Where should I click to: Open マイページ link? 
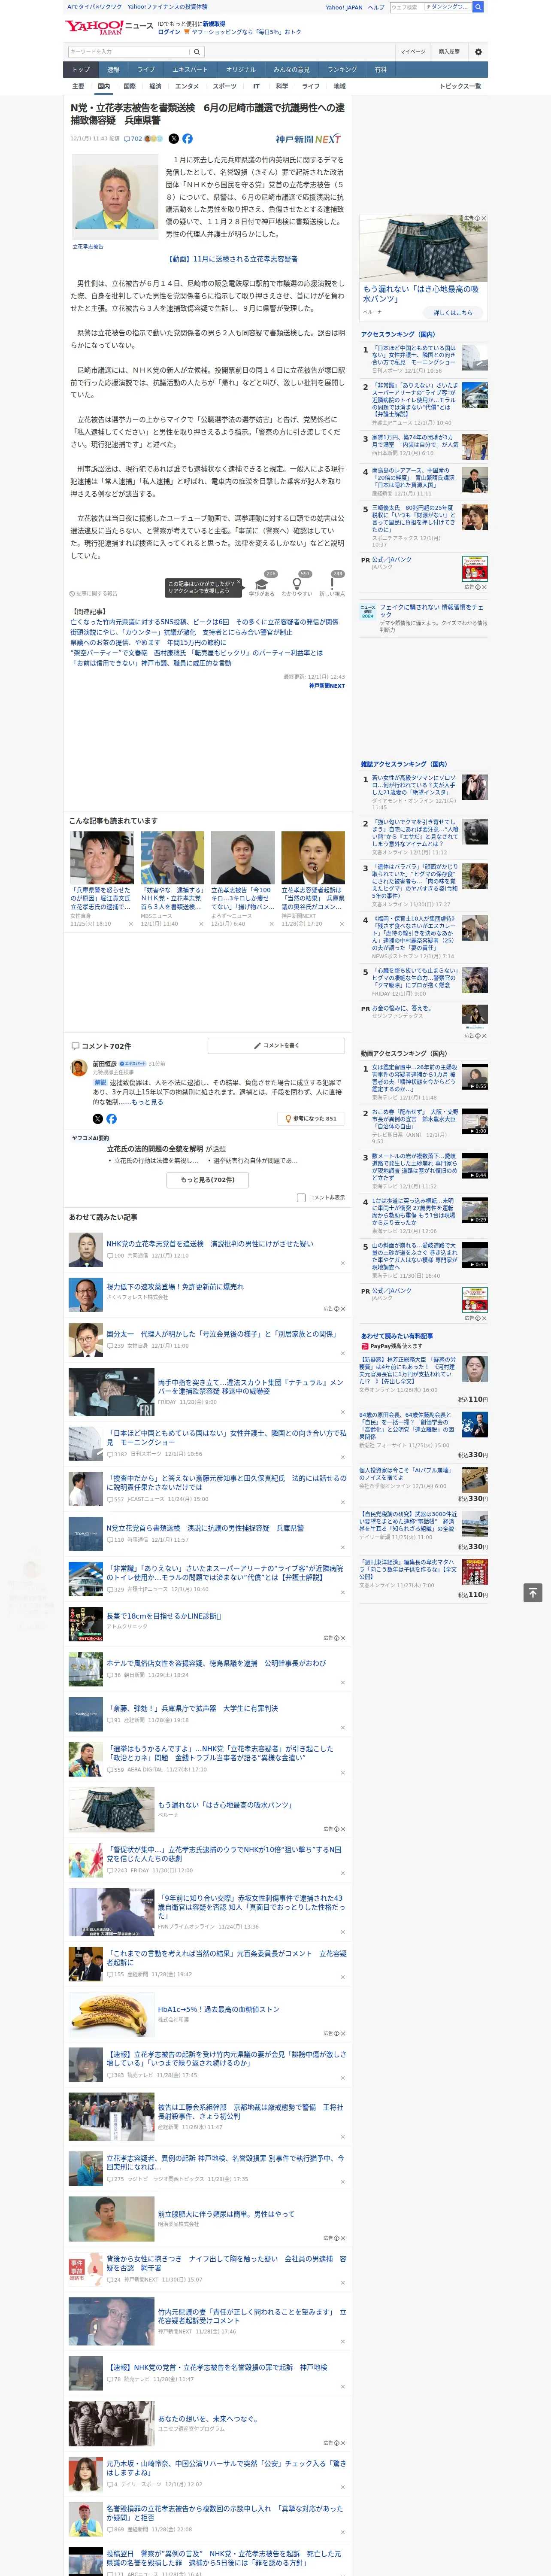coord(412,52)
